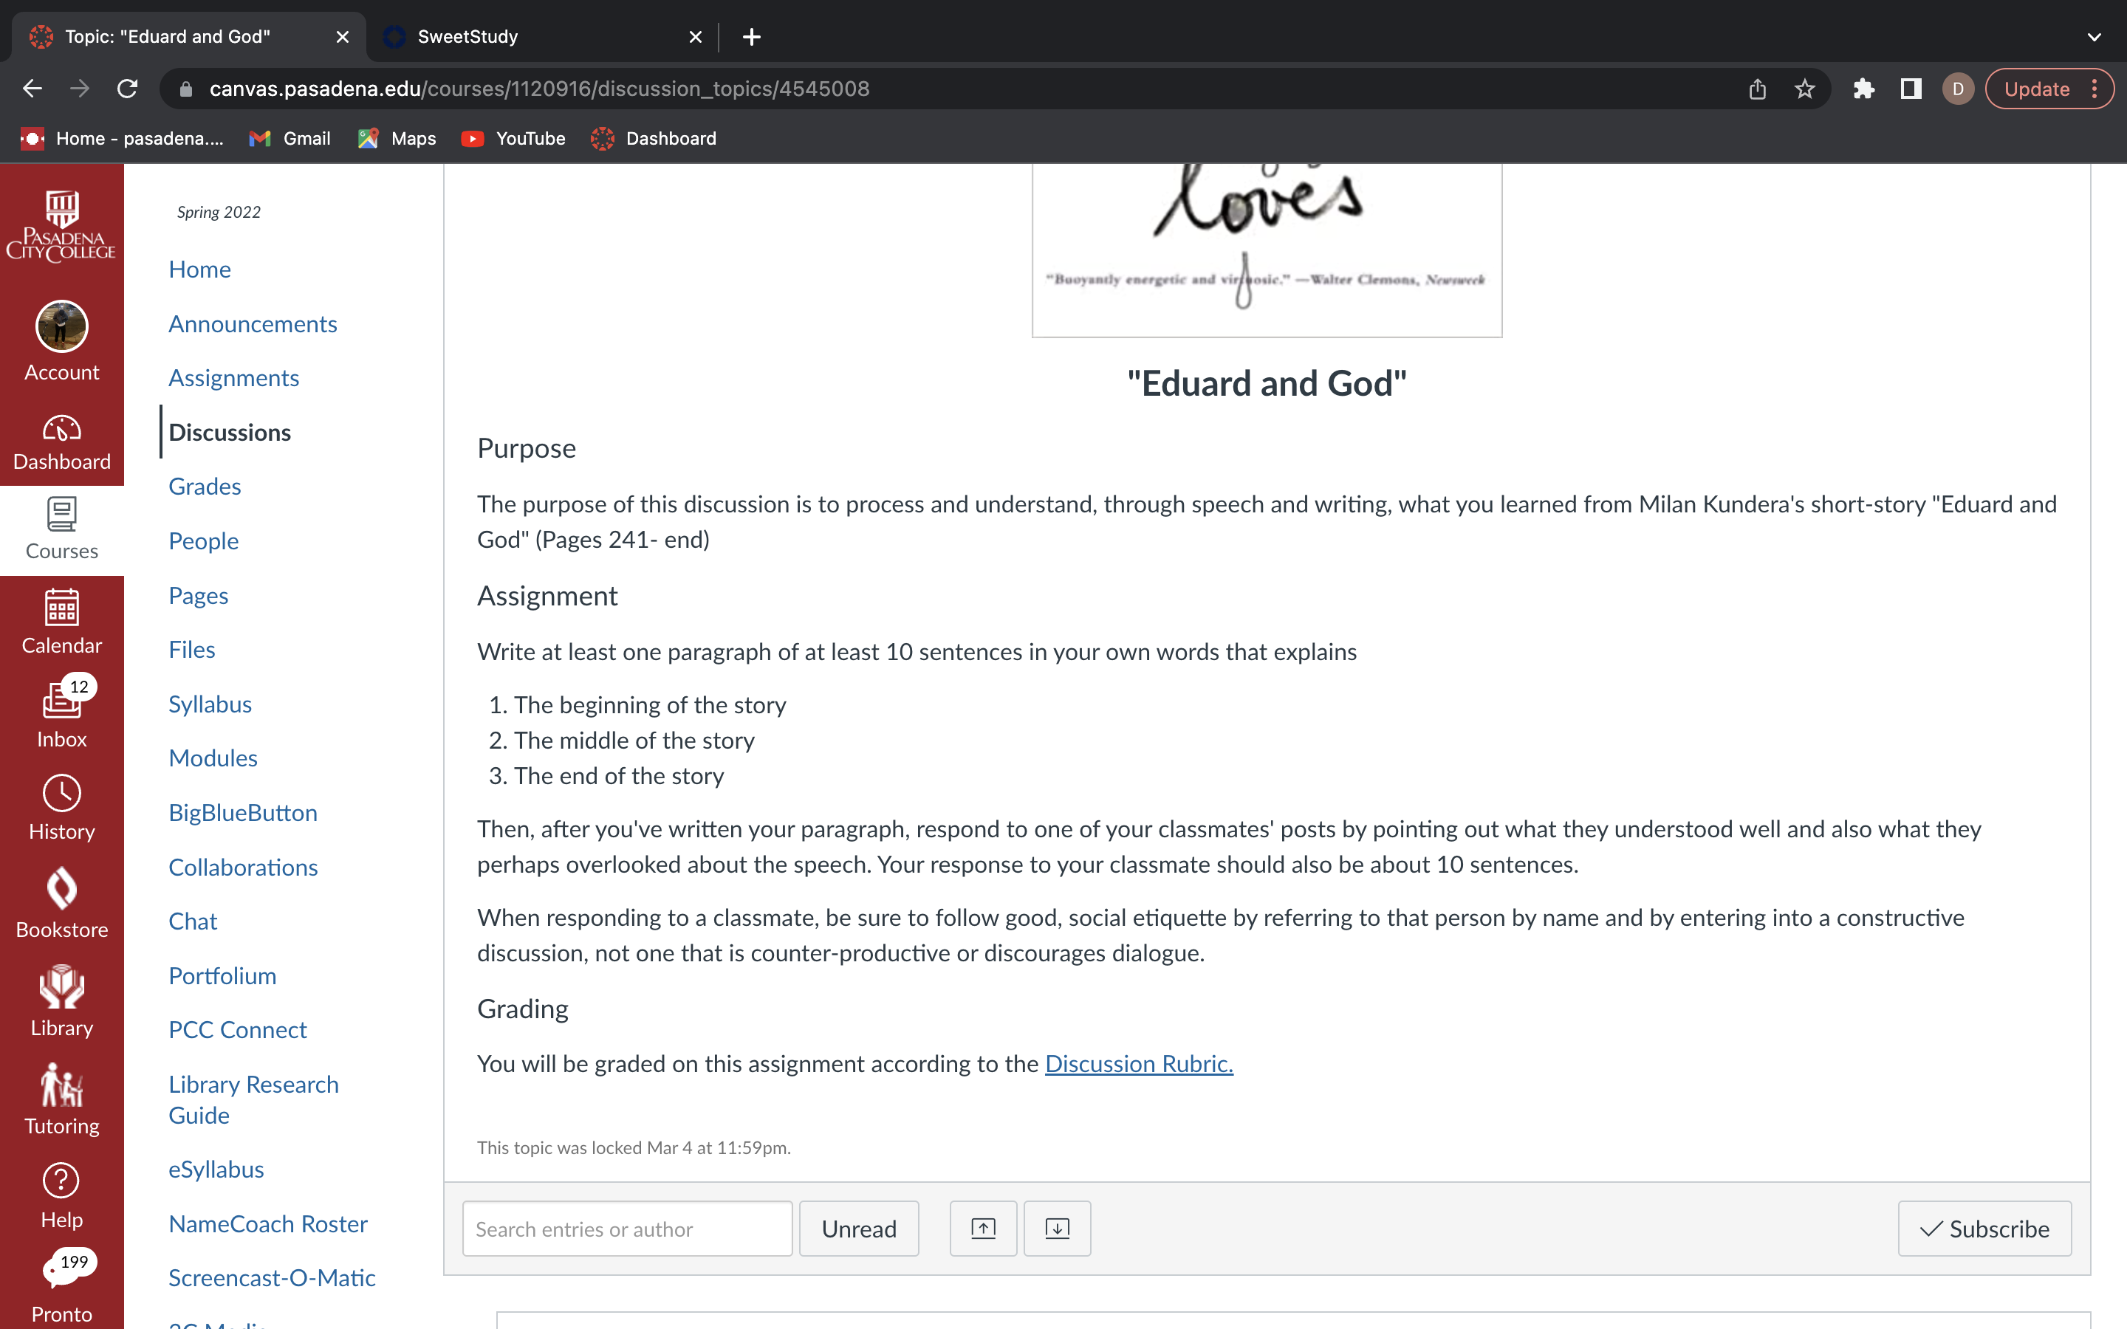Expand discussion replies with down-arrow button

click(x=1058, y=1228)
